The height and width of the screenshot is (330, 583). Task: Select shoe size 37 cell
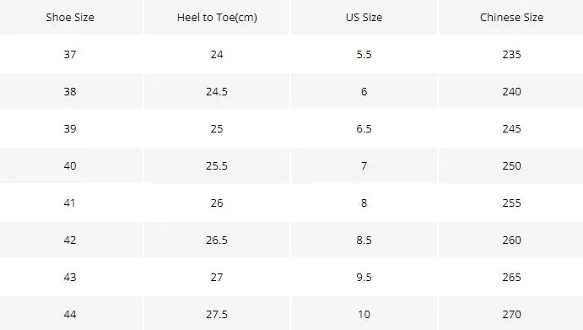coord(70,54)
